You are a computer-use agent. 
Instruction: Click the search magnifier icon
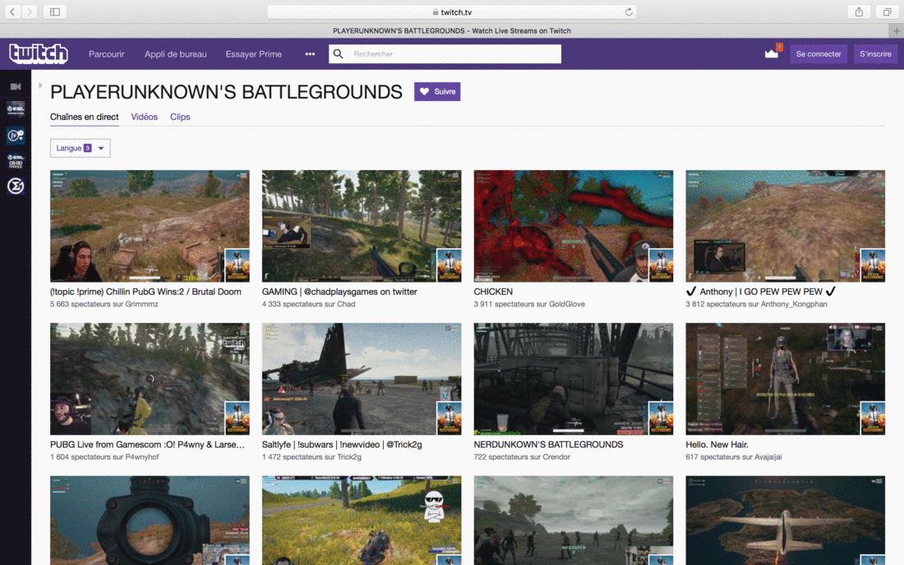pos(339,53)
